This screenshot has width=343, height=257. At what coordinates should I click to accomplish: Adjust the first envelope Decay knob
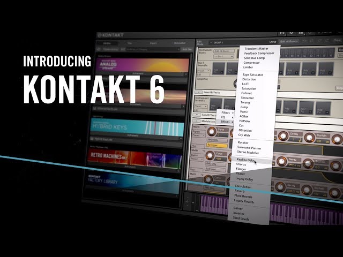point(284,136)
